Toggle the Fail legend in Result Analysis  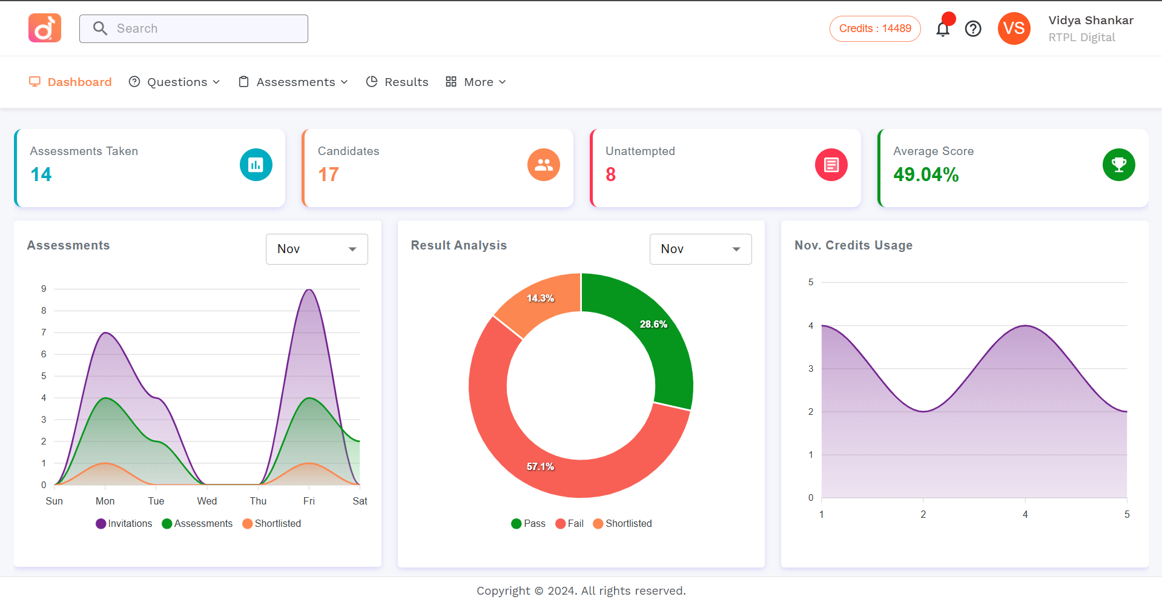point(569,523)
